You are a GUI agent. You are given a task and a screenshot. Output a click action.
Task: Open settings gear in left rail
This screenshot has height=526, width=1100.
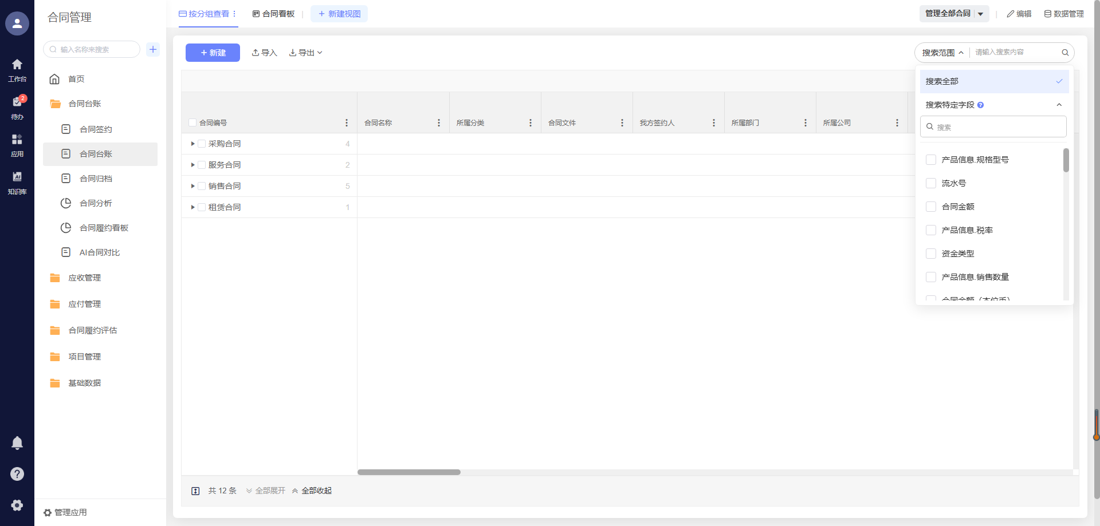click(17, 505)
